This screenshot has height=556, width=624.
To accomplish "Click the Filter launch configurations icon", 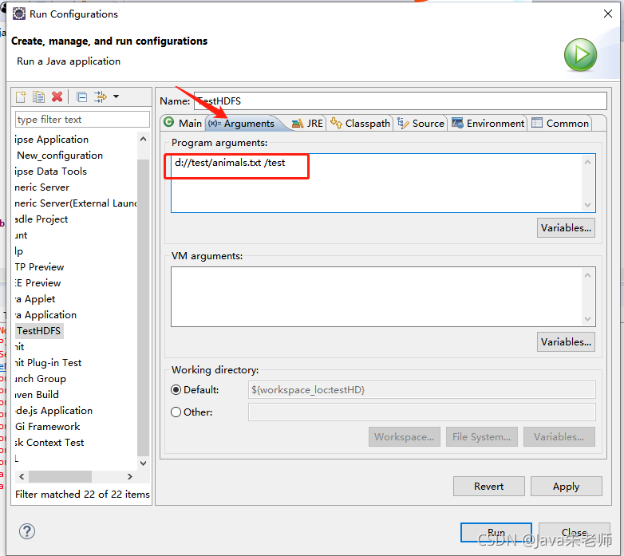I will [100, 97].
